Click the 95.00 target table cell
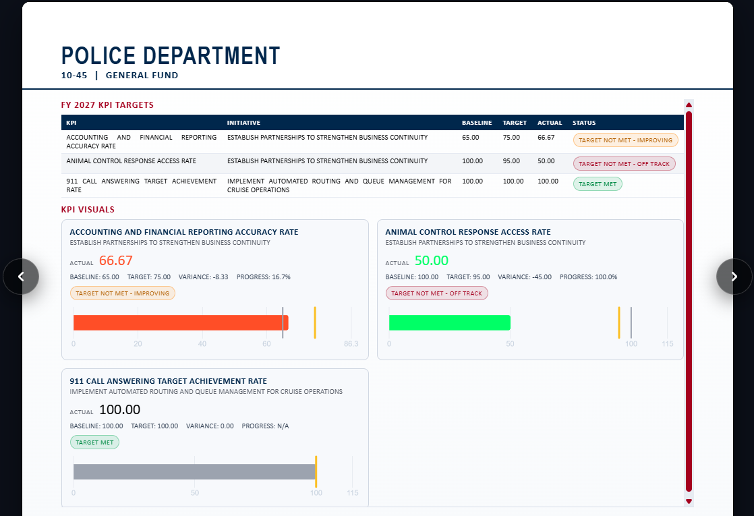The width and height of the screenshot is (754, 516). coord(512,161)
